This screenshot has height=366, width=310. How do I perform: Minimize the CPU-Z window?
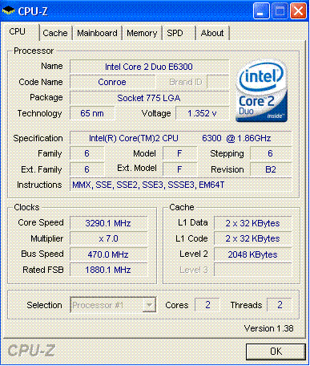point(261,11)
